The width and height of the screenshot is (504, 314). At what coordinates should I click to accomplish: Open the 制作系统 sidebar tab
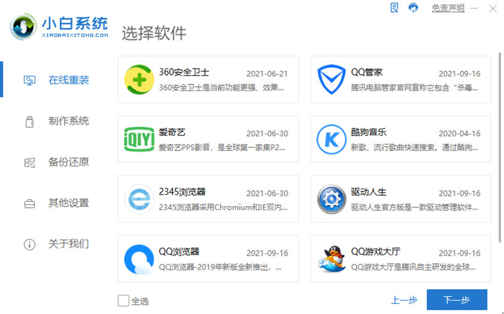[x=56, y=121]
